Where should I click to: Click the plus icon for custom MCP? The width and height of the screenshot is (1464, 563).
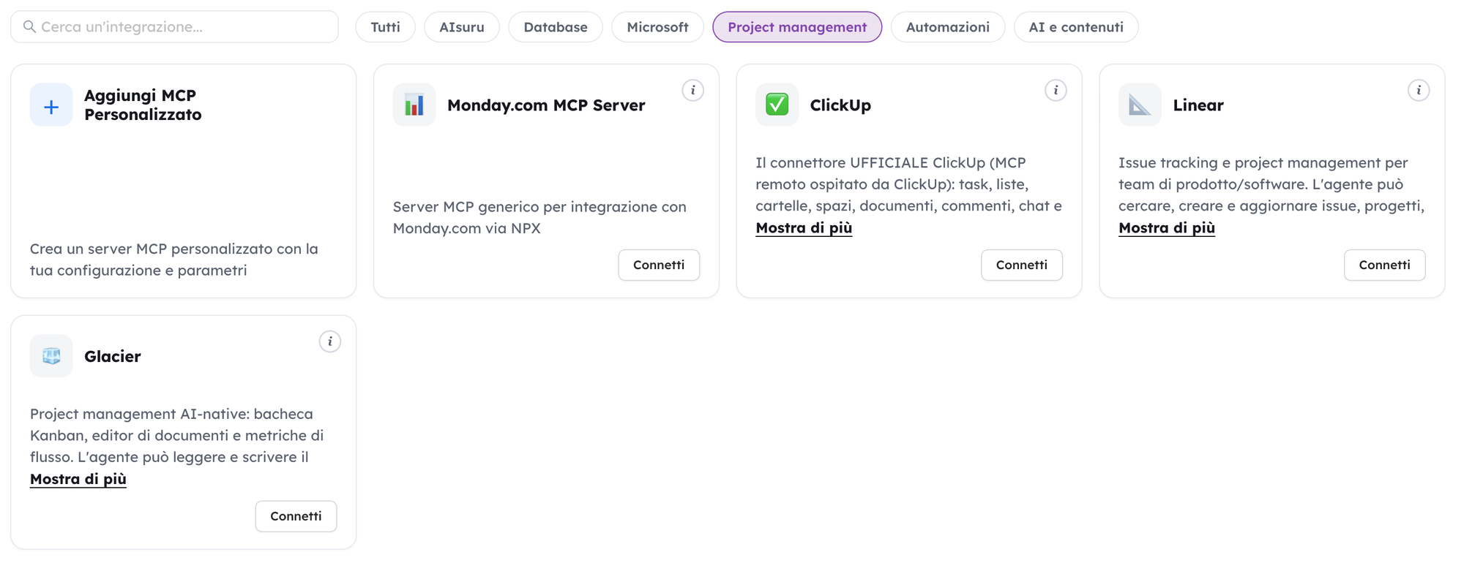[x=51, y=105]
